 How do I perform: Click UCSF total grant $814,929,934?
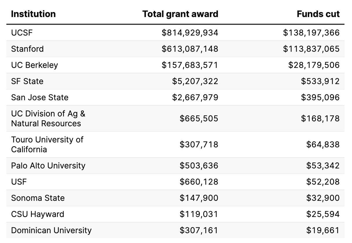190,33
